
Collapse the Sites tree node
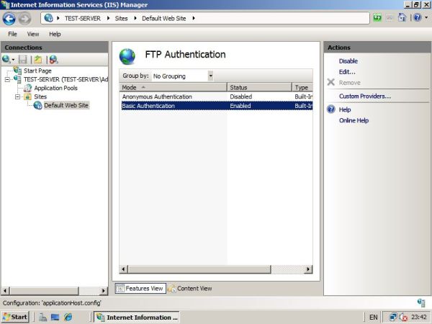pos(17,96)
